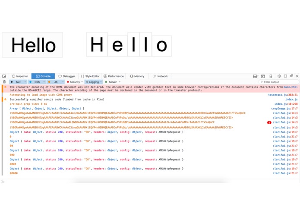The height and width of the screenshot is (213, 300).
Task: Open the split console layout icon
Action: (256, 76)
